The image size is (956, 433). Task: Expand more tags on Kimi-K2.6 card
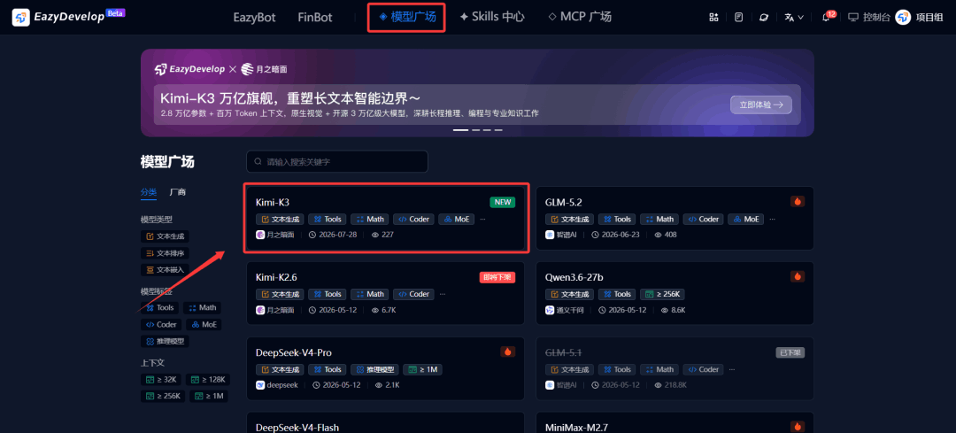443,294
